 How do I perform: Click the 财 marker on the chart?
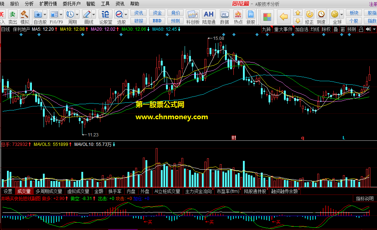click(x=234, y=137)
